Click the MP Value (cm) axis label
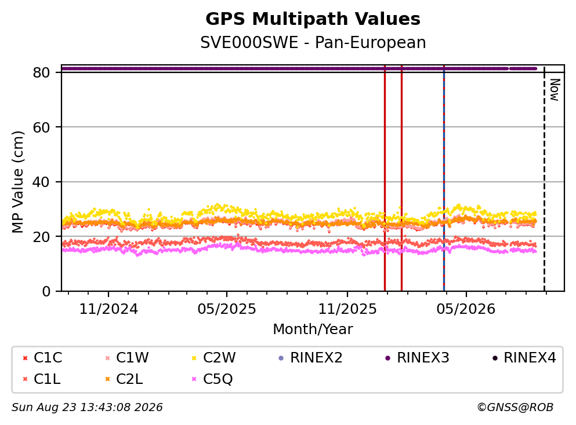Viewport: 576px width, 425px height. click(17, 182)
